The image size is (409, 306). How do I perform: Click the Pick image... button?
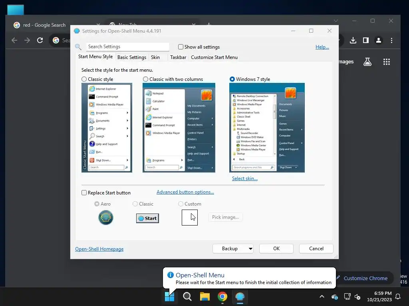pos(225,217)
